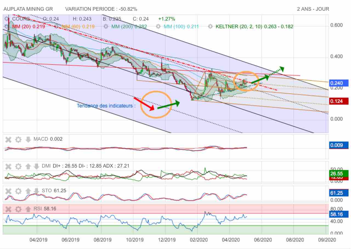351x249 pixels.
Task: Move the DMI panel down
Action: (x=36, y=166)
